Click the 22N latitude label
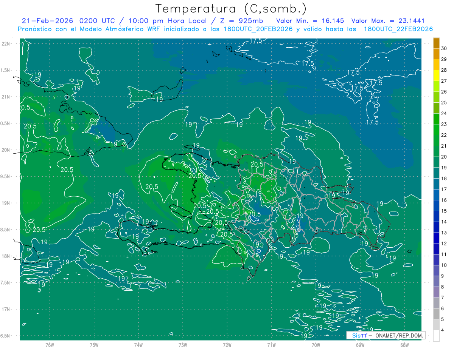 [6, 43]
